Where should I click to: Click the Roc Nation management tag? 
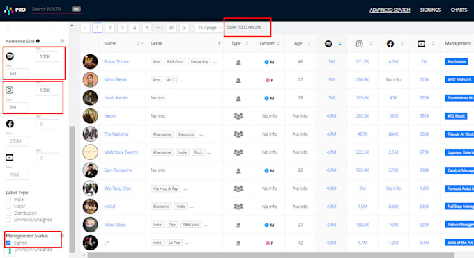[457, 62]
